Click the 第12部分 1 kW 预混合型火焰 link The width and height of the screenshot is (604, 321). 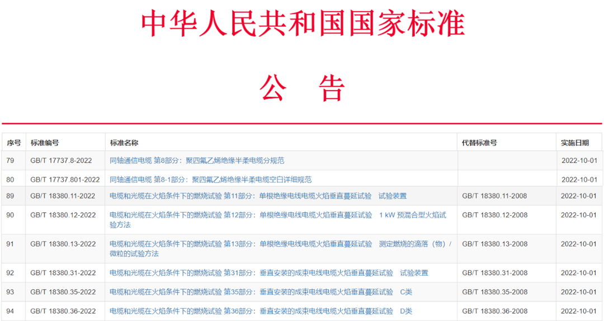coord(277,215)
